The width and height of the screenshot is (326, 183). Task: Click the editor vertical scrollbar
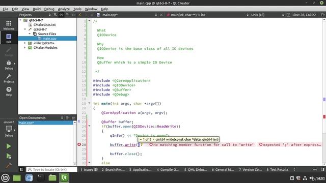coord(324,91)
